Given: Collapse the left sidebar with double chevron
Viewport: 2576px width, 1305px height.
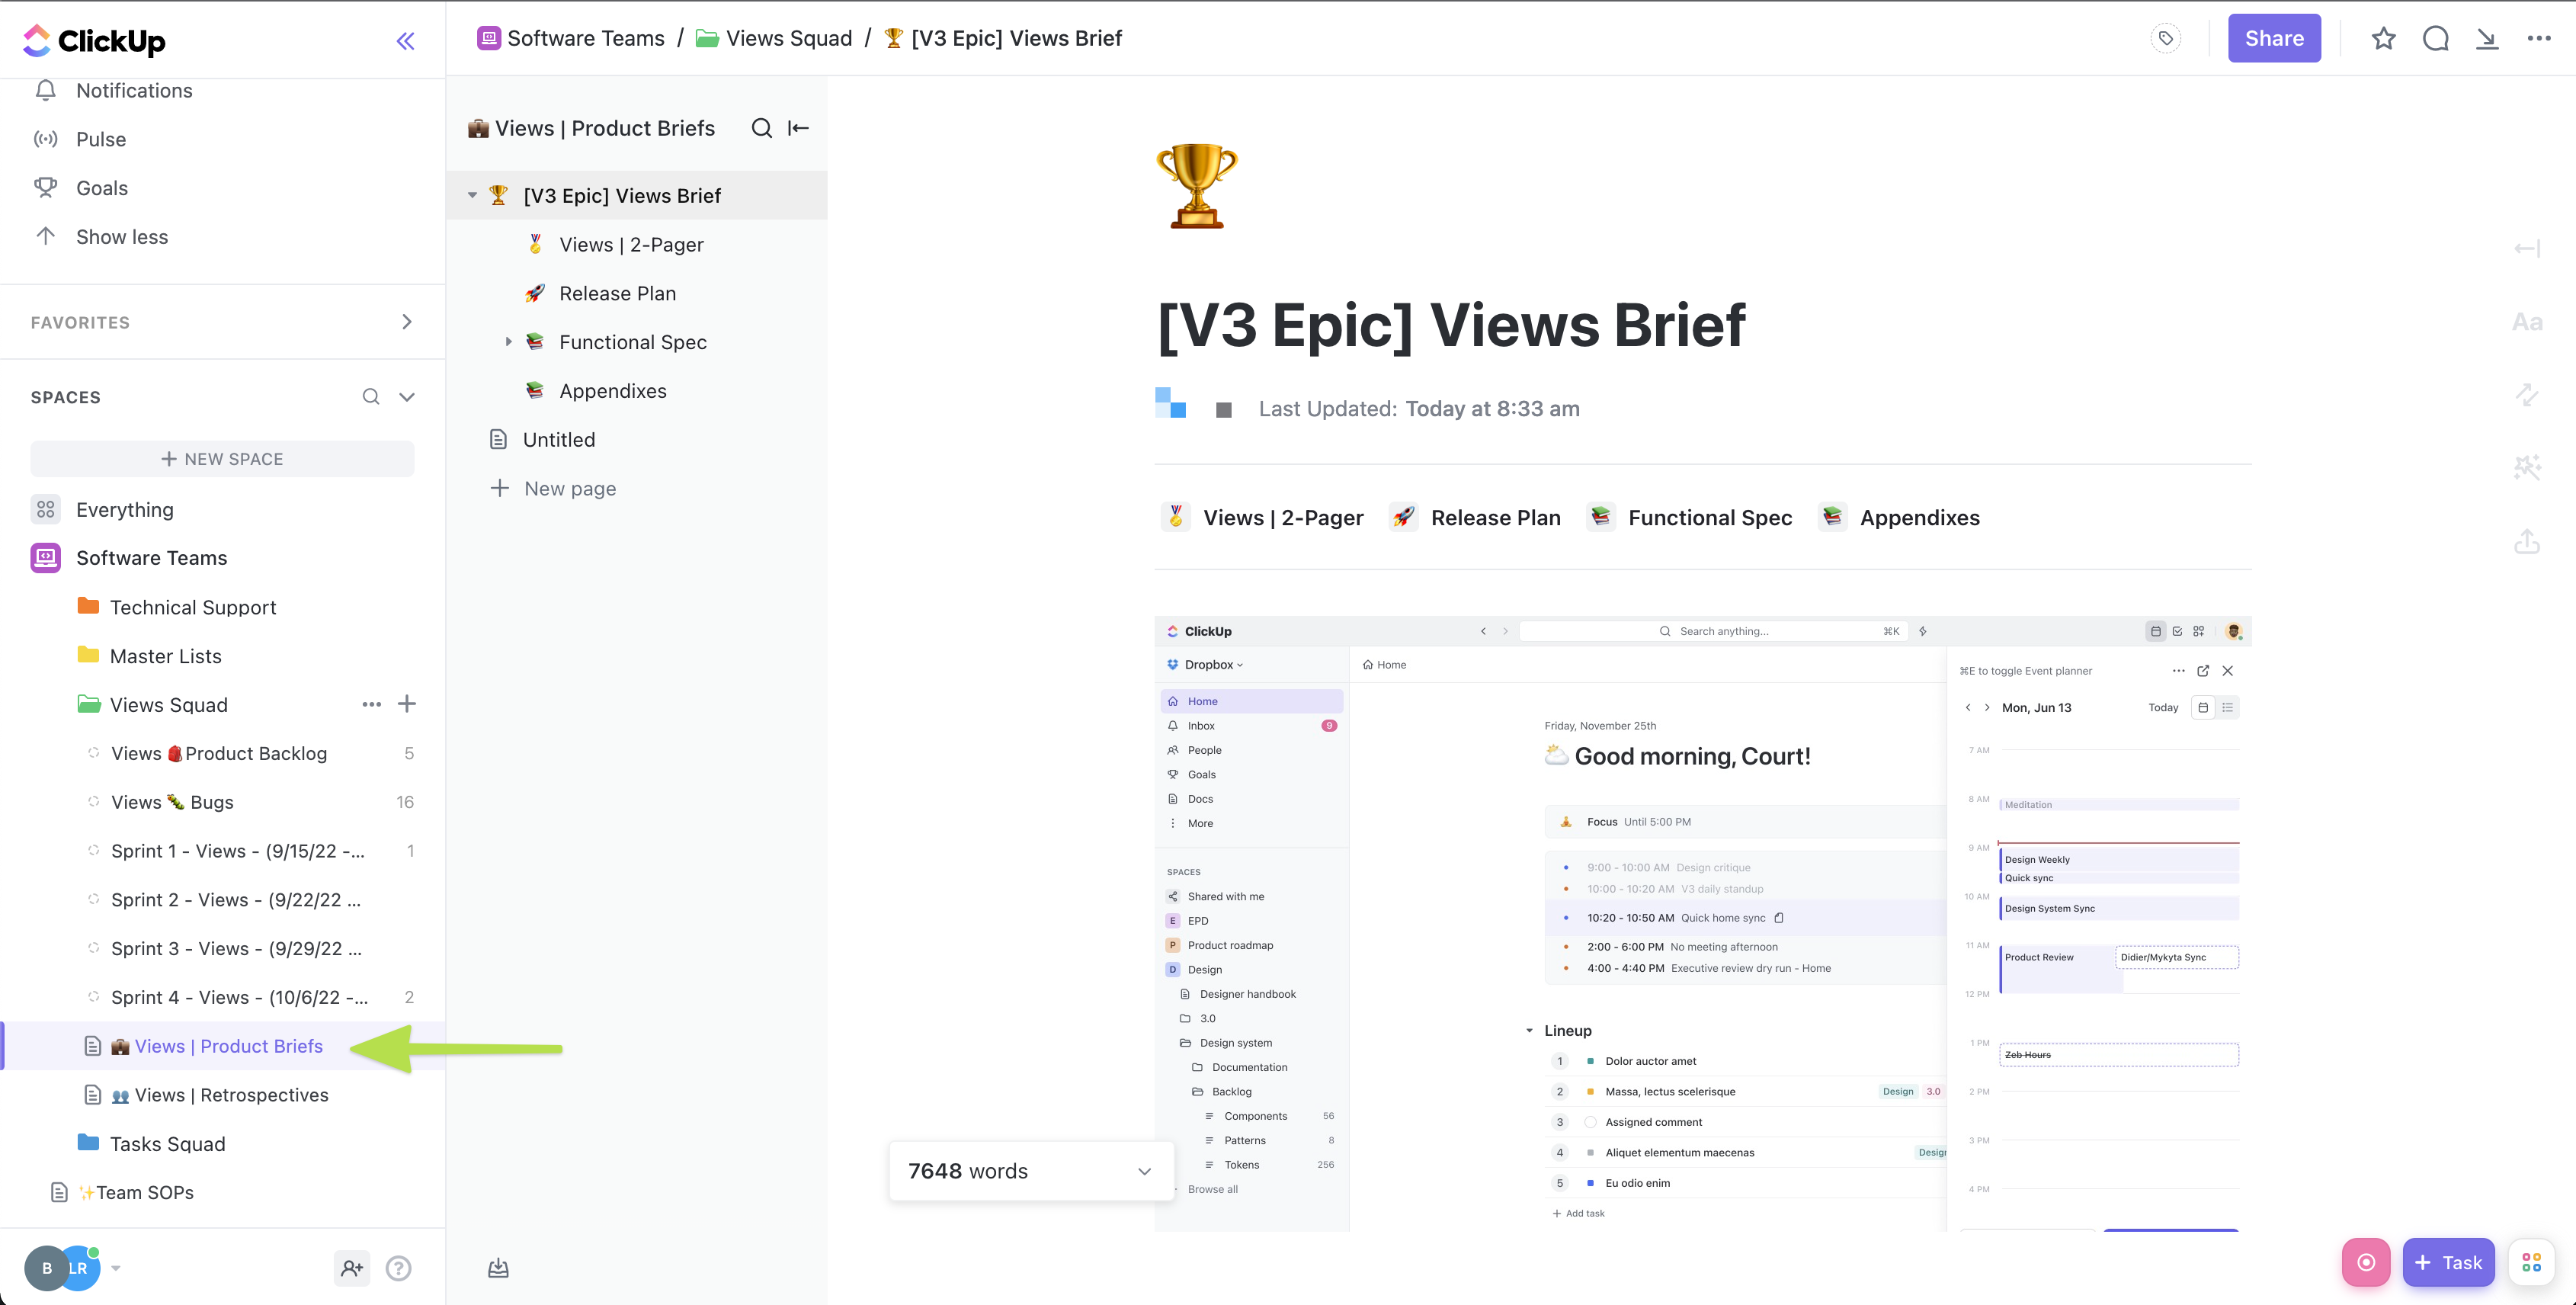Looking at the screenshot, I should coord(405,41).
